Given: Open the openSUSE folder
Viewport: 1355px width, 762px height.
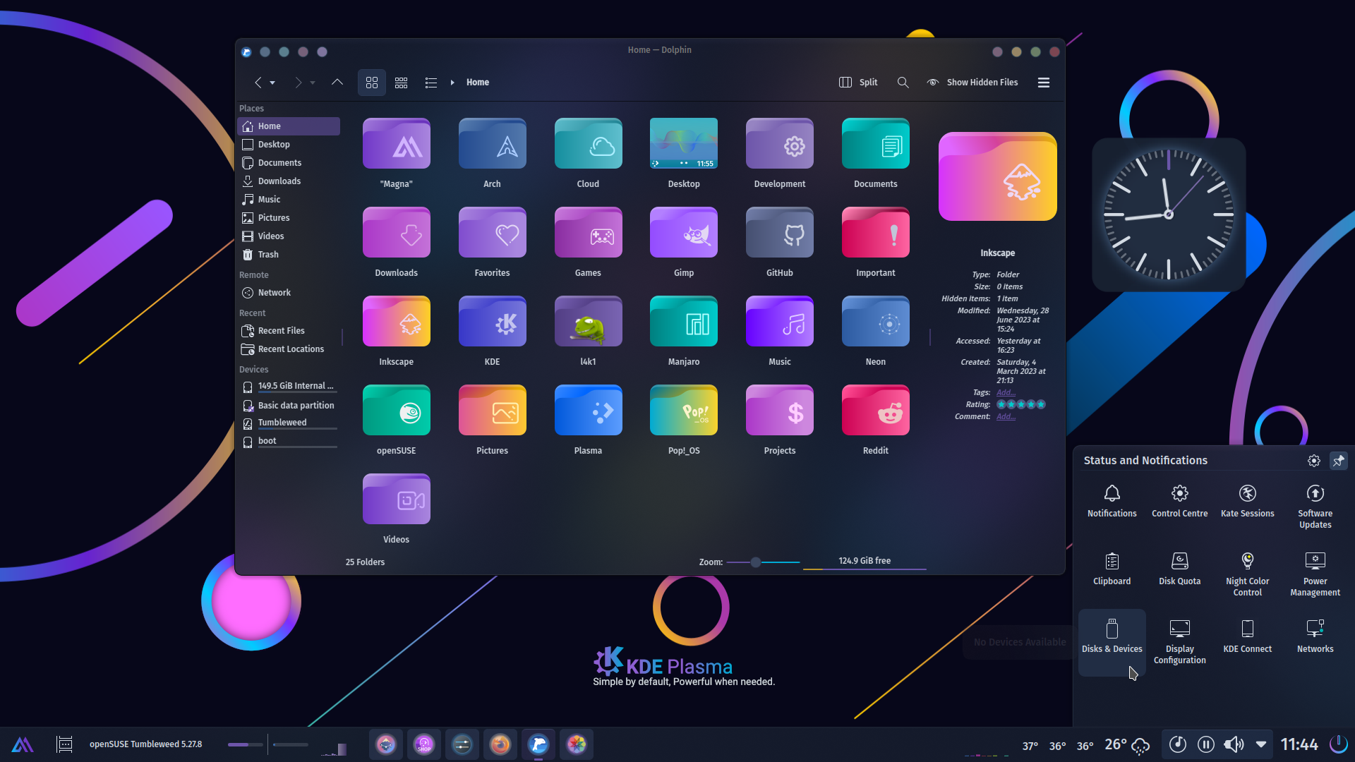Looking at the screenshot, I should pyautogui.click(x=396, y=411).
